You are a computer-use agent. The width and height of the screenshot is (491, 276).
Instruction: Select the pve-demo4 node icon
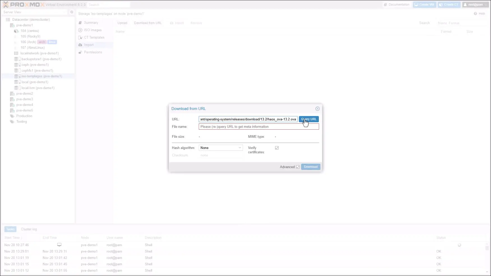point(12,105)
